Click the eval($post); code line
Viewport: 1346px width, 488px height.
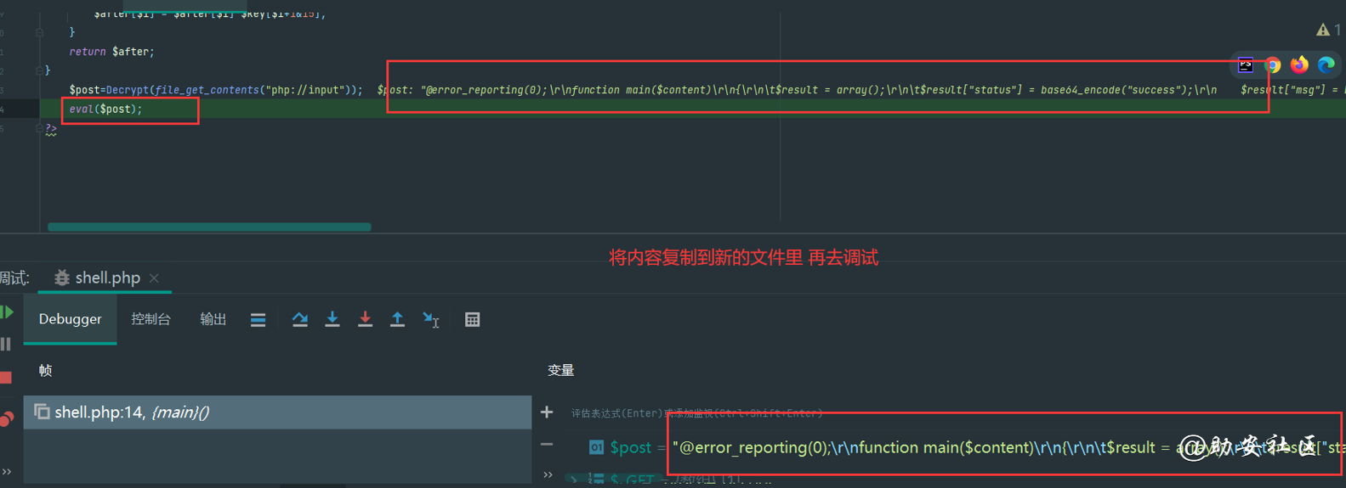coord(105,109)
